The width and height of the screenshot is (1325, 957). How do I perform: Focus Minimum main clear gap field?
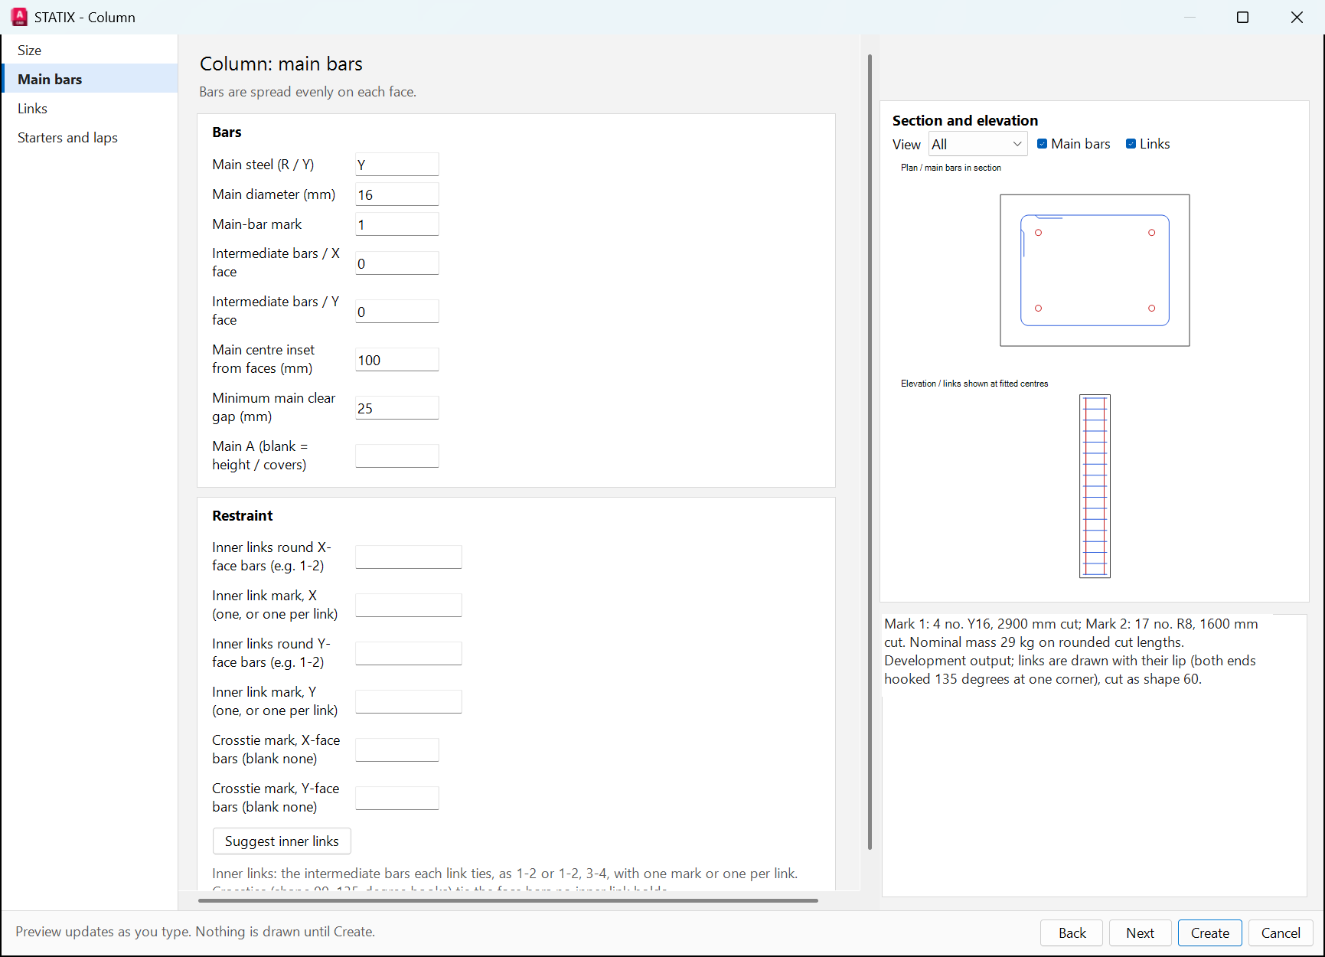click(x=397, y=408)
